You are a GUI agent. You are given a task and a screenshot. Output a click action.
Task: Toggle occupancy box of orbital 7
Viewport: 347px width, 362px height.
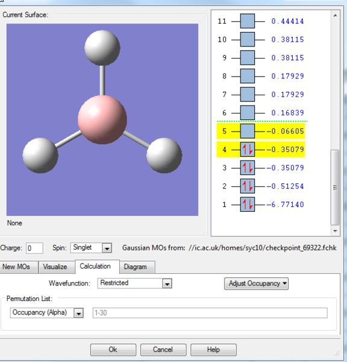pos(248,95)
